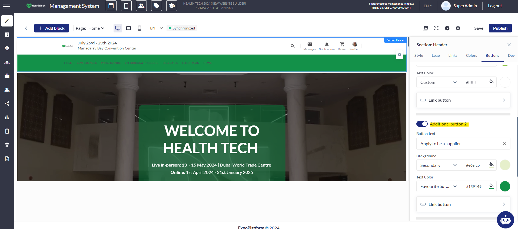The width and height of the screenshot is (518, 229).
Task: Open the chatbot assistant icon
Action: coord(505,220)
